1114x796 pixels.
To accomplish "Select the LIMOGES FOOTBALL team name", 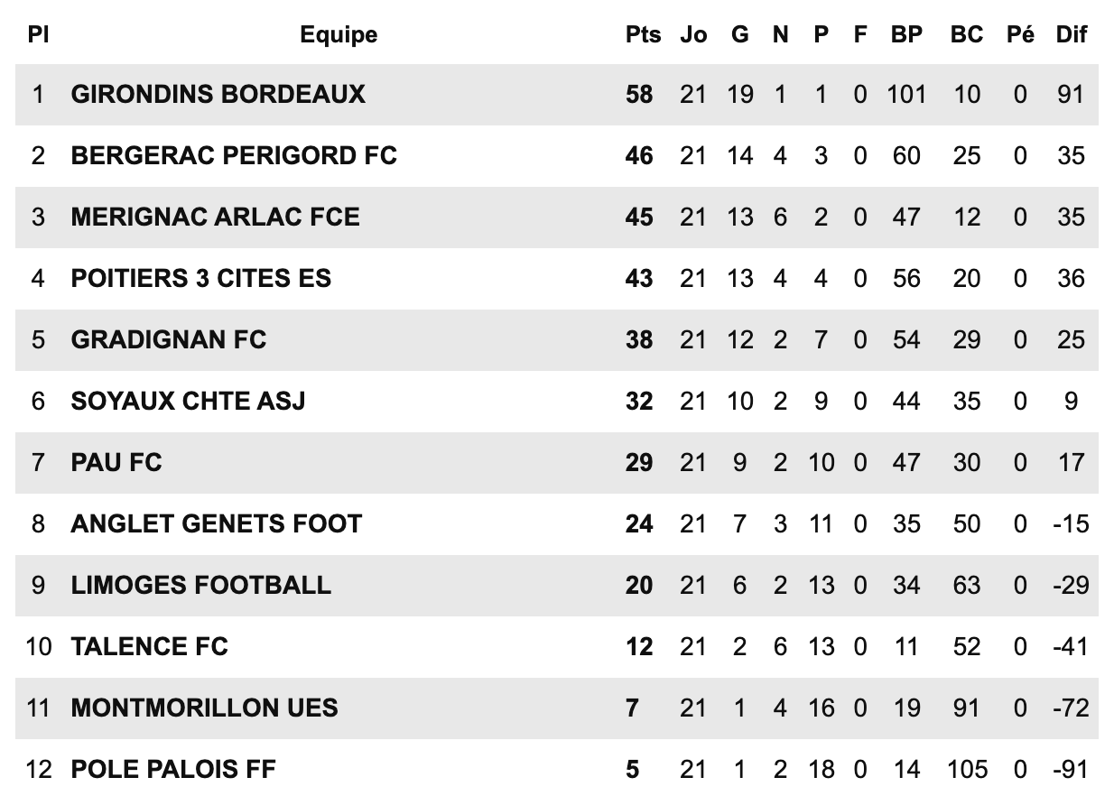I will [x=200, y=585].
